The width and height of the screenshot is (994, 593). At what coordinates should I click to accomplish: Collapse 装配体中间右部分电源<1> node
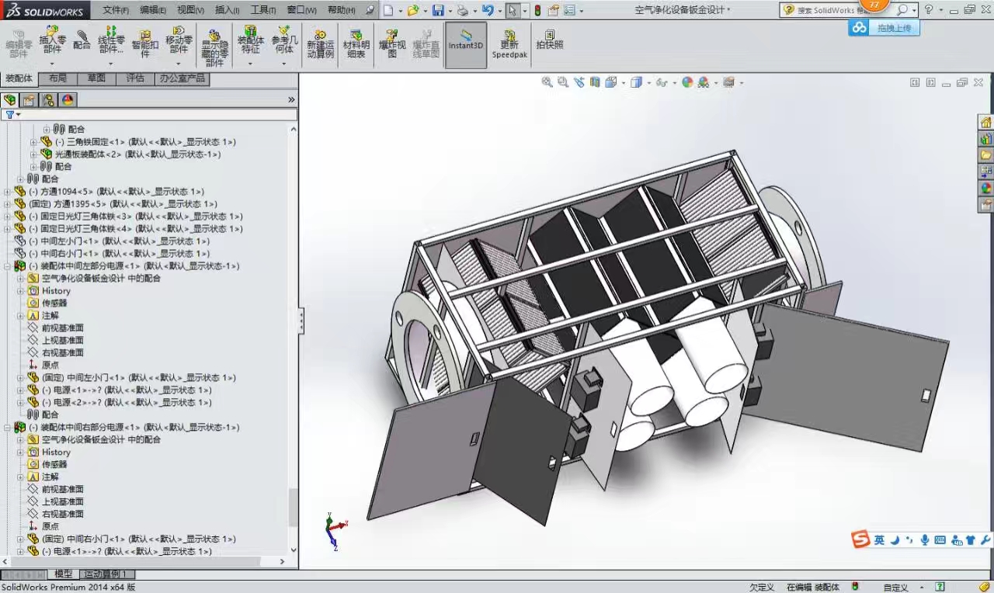click(8, 428)
